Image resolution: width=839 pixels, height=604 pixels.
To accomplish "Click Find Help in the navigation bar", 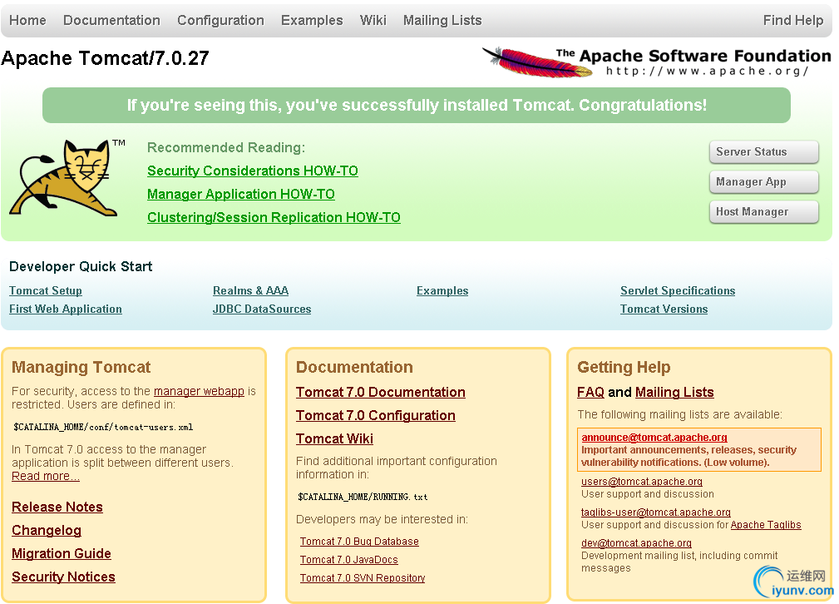I will click(x=793, y=20).
